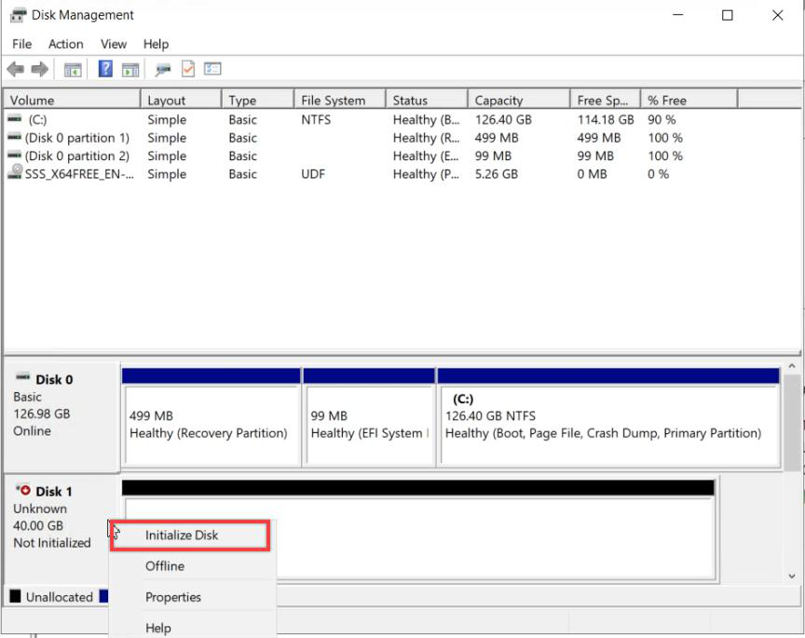Sort by the Layout column header
The height and width of the screenshot is (638, 805).
[x=181, y=100]
